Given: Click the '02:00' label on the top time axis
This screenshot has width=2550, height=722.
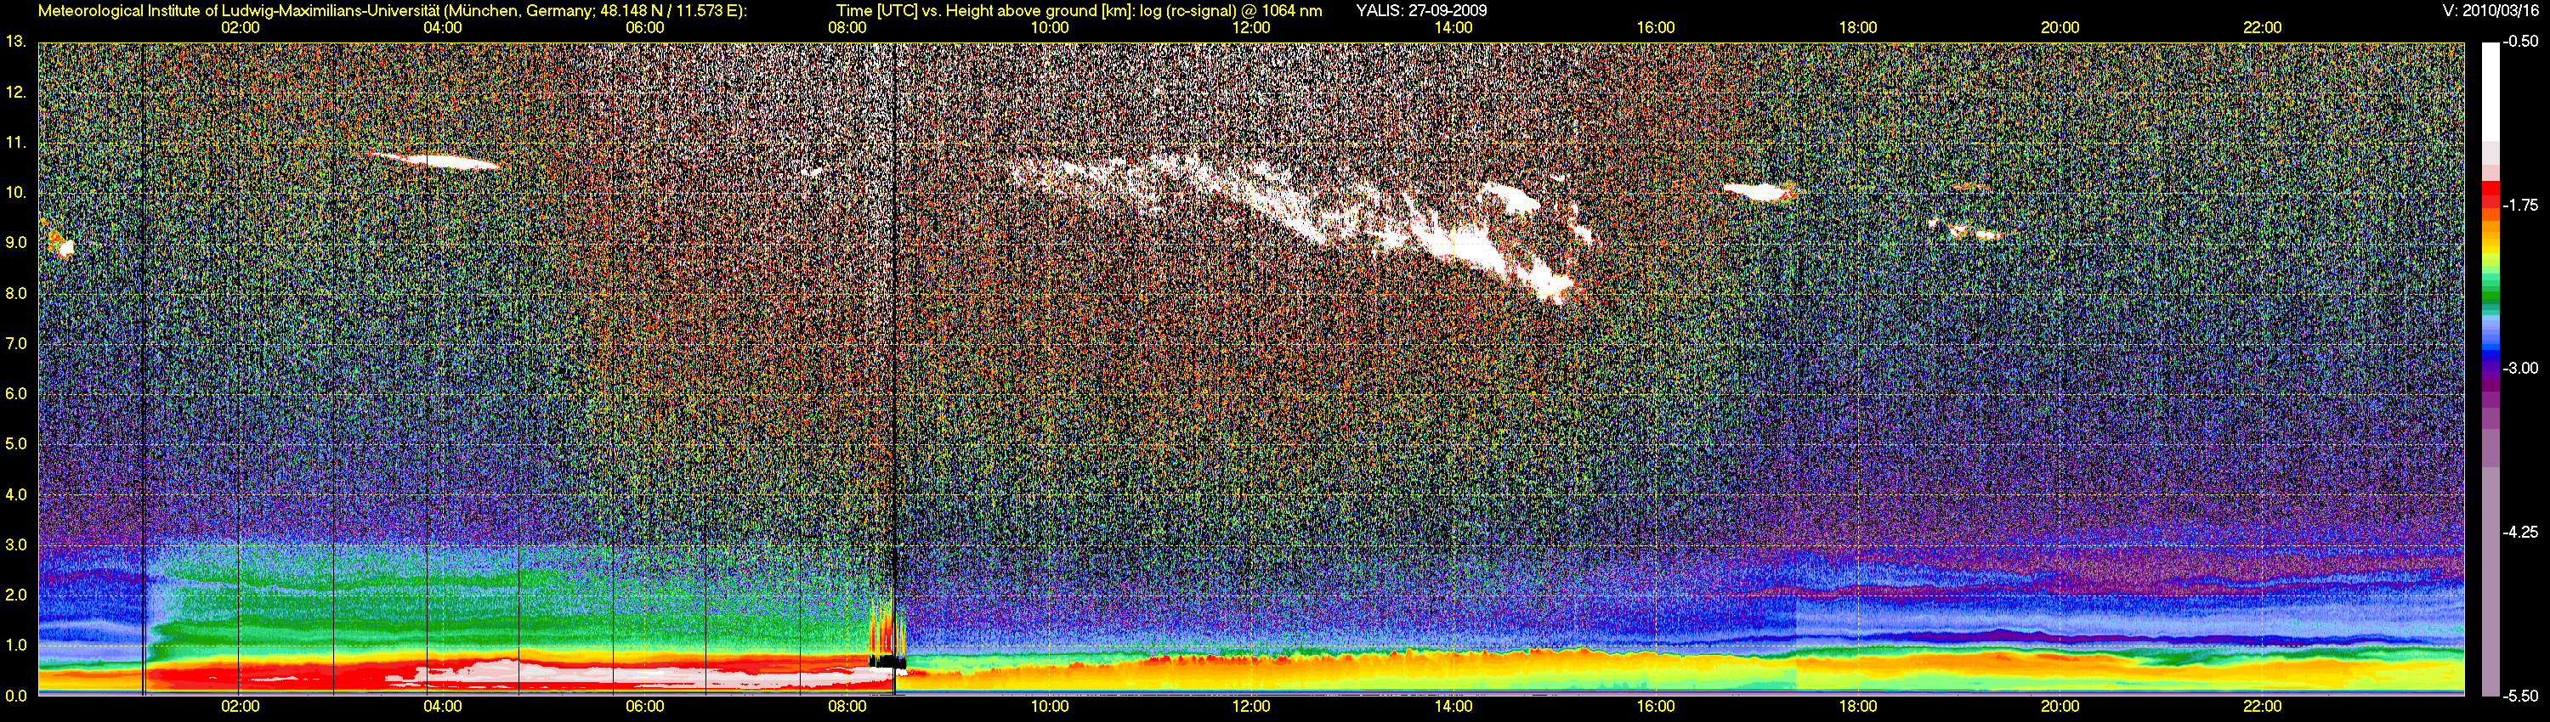Looking at the screenshot, I should (x=241, y=28).
